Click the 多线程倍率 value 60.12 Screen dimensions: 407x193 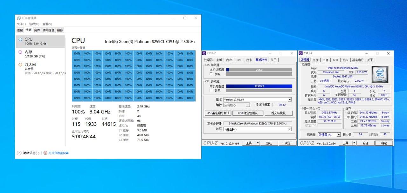(281, 105)
